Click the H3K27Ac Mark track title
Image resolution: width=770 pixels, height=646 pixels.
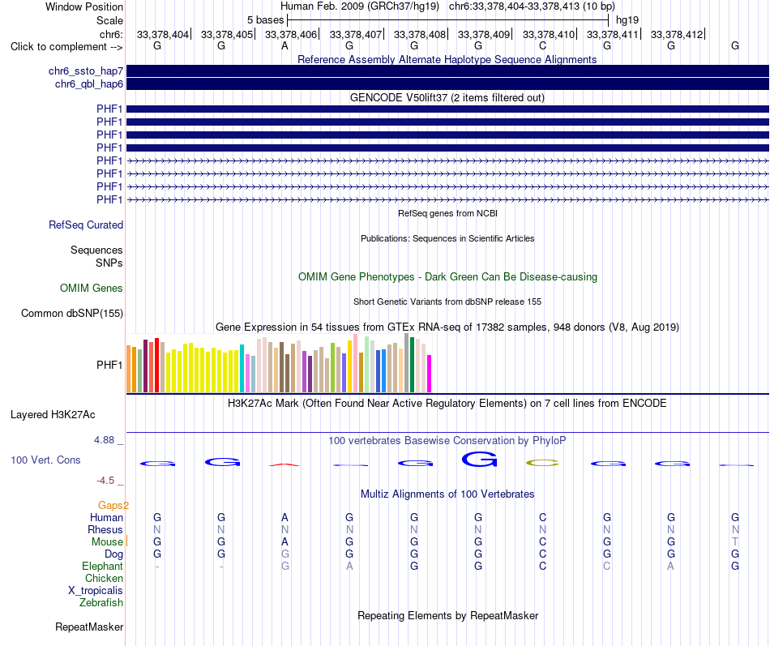coord(447,404)
